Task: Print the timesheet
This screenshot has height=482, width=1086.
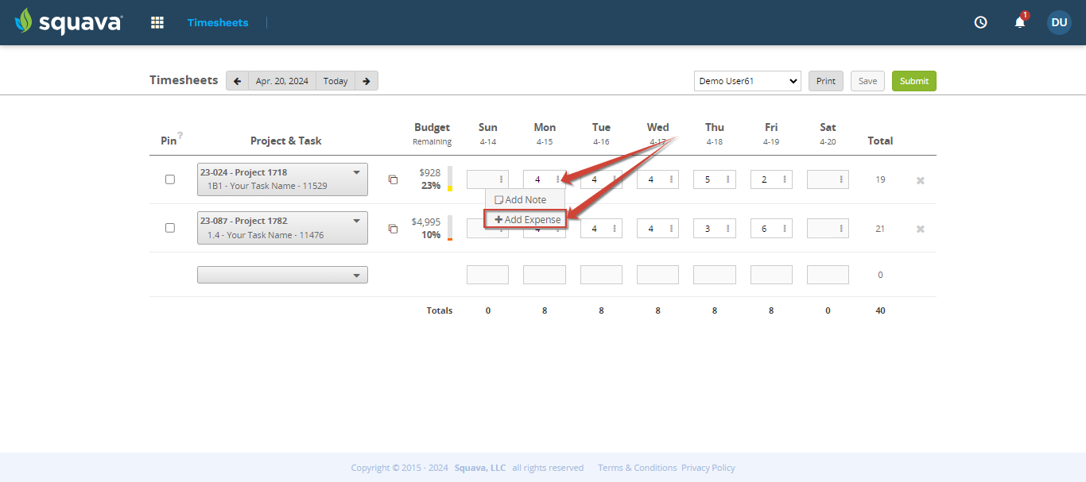Action: [825, 80]
